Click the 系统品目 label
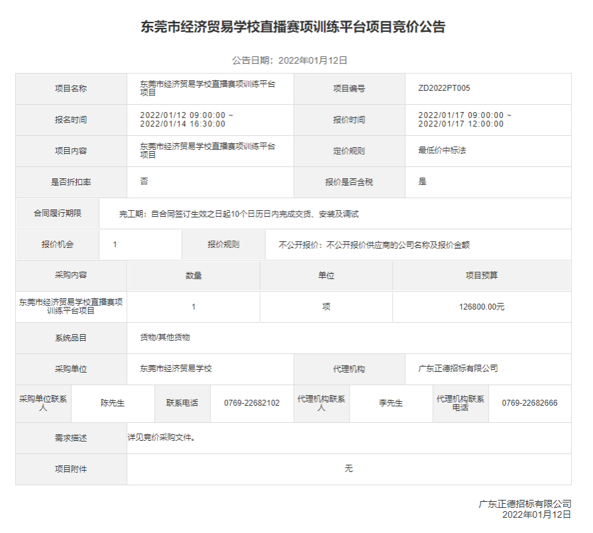Image resolution: width=593 pixels, height=533 pixels. [71, 338]
